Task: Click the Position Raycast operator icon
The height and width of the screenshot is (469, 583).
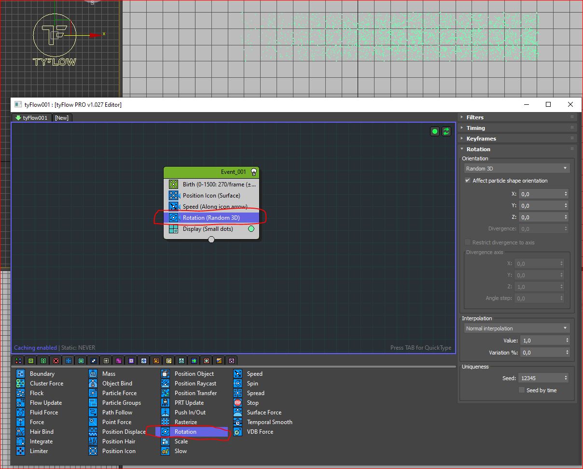Action: coord(166,384)
